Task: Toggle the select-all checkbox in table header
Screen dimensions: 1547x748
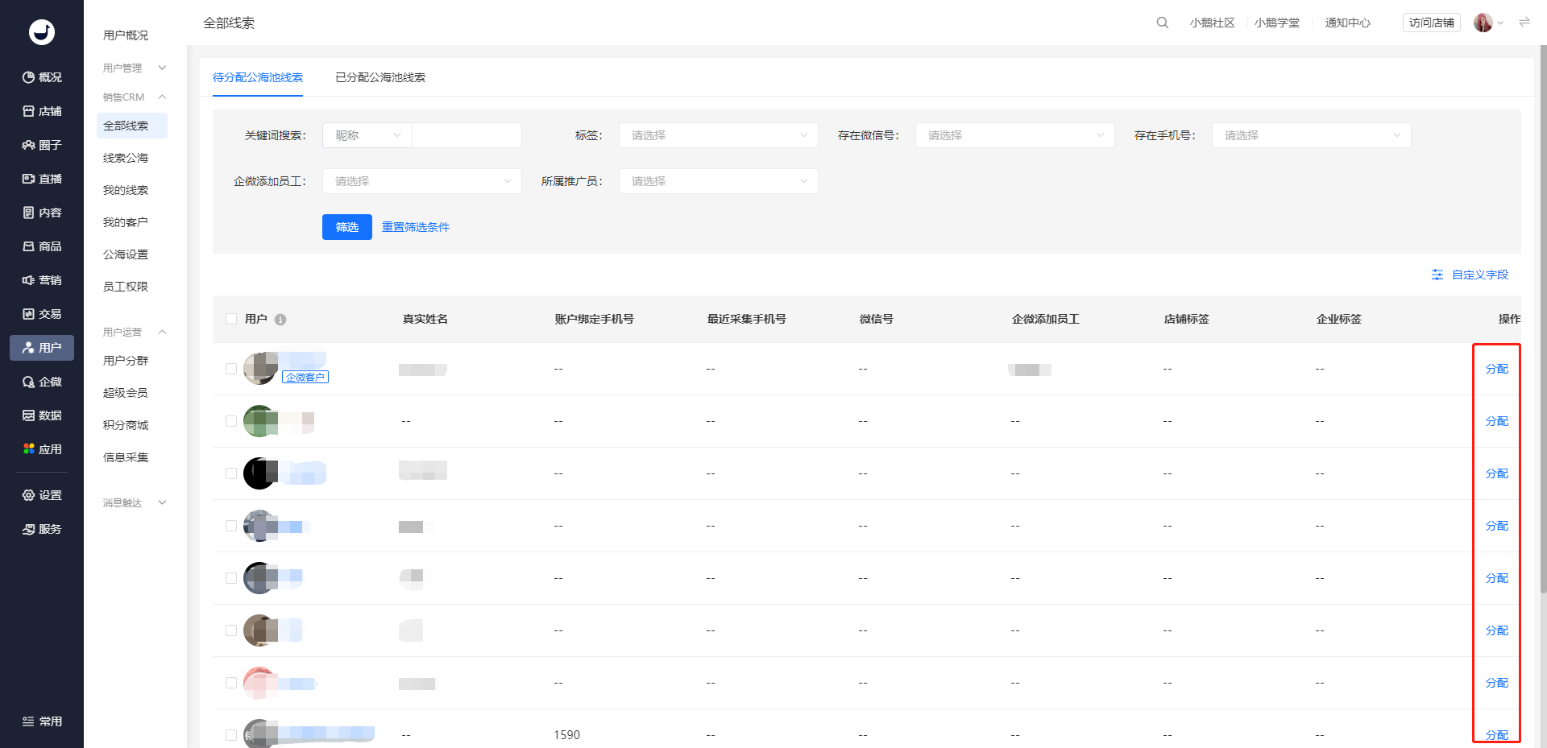Action: pos(231,319)
